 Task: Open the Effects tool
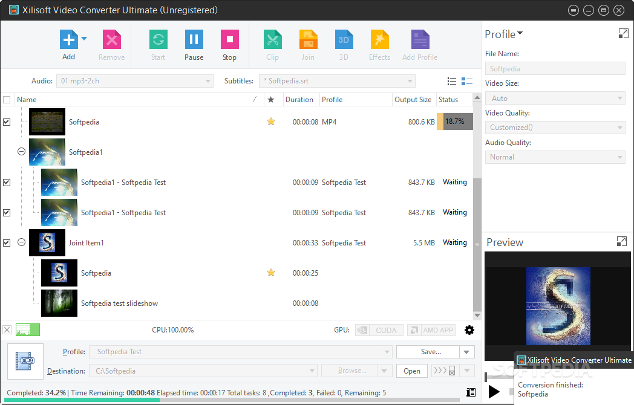380,39
